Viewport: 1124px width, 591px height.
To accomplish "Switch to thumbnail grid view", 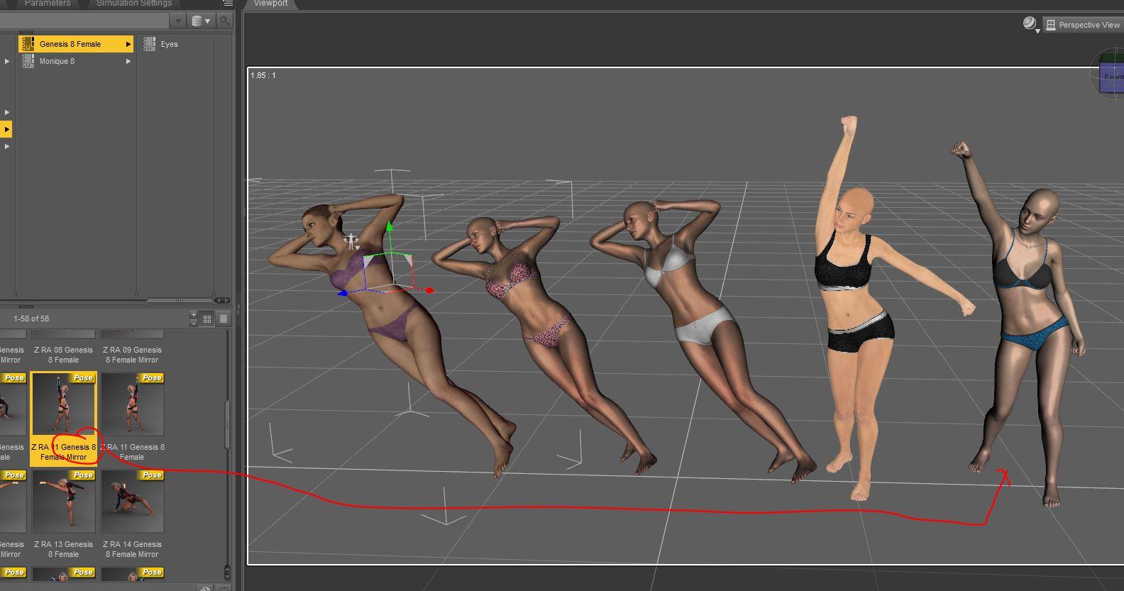I will (207, 319).
